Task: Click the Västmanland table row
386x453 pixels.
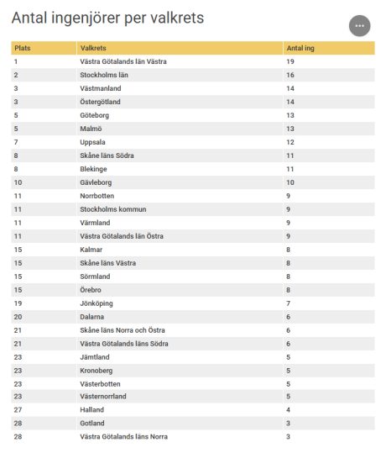Action: [193, 88]
